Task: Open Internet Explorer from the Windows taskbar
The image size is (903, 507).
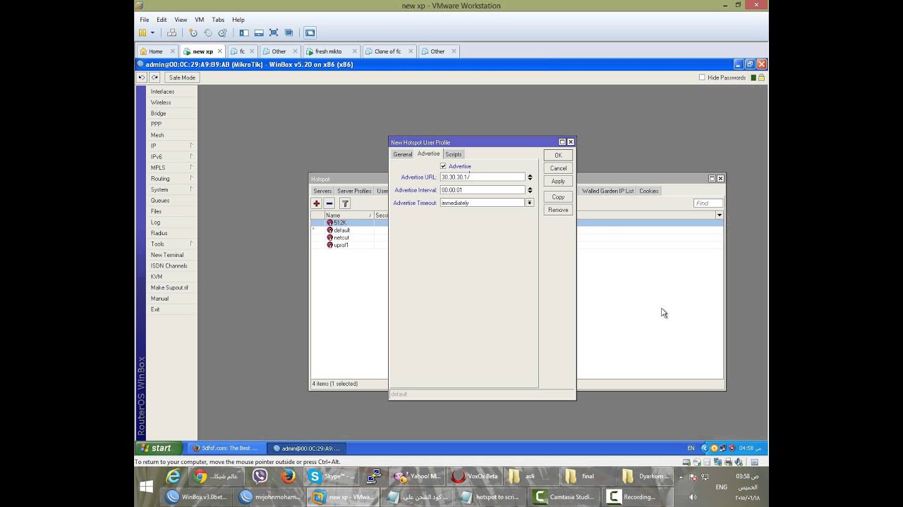Action: (173, 477)
